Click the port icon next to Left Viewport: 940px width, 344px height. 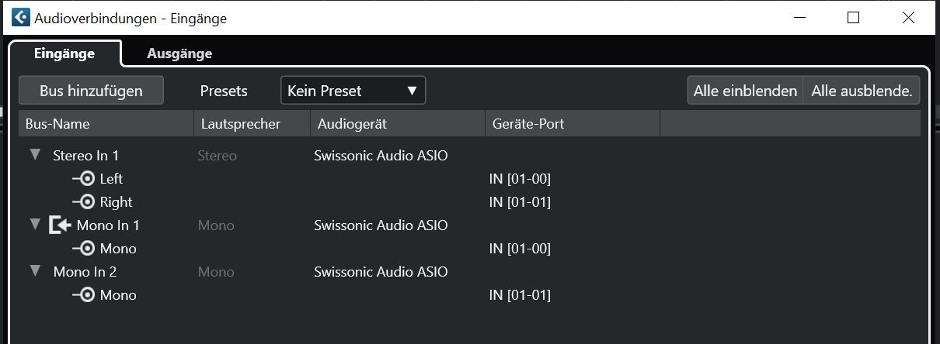[x=84, y=179]
